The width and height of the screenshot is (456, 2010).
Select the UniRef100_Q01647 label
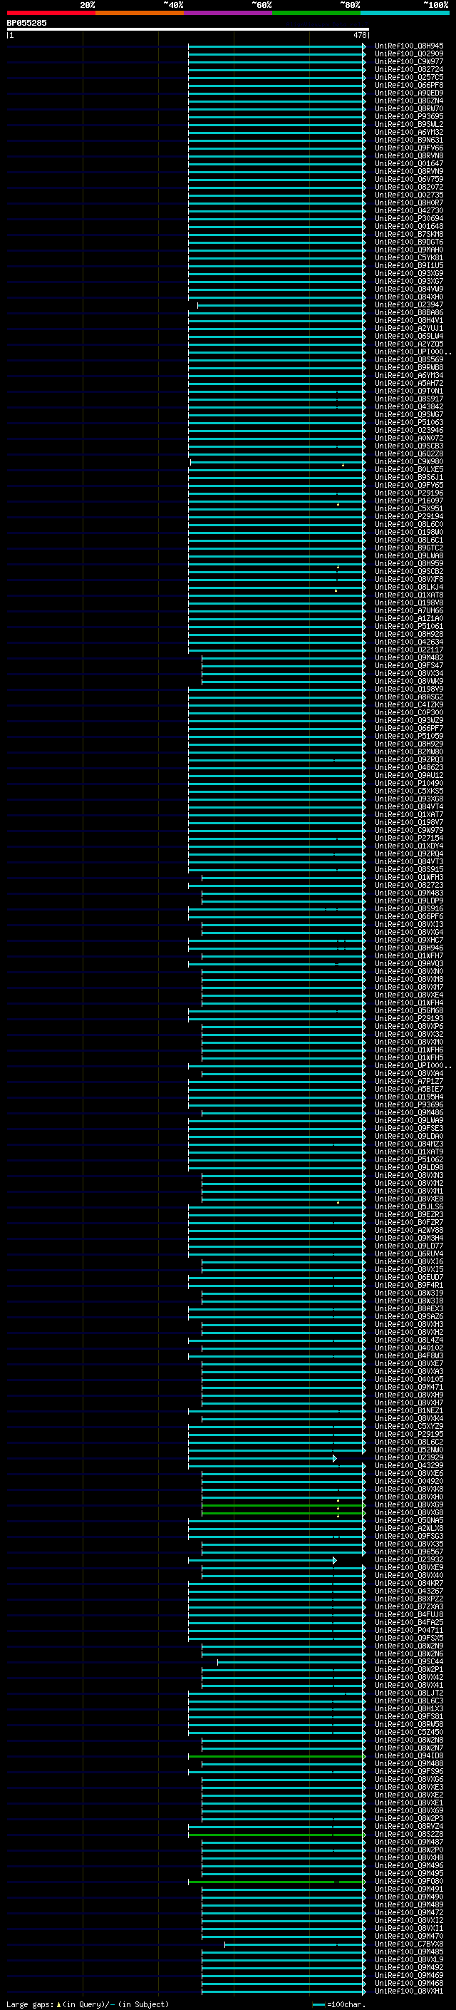pyautogui.click(x=409, y=163)
